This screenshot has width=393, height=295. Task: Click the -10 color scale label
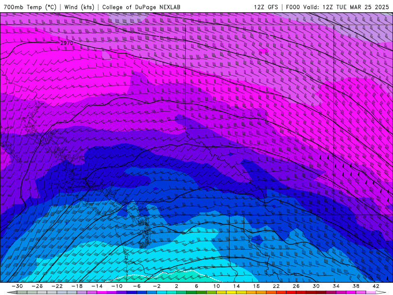click(117, 286)
